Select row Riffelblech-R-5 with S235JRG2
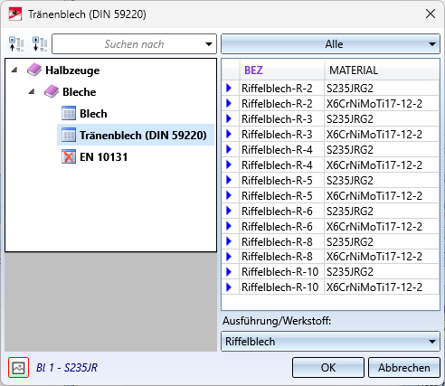This screenshot has height=386, width=445. (x=330, y=180)
